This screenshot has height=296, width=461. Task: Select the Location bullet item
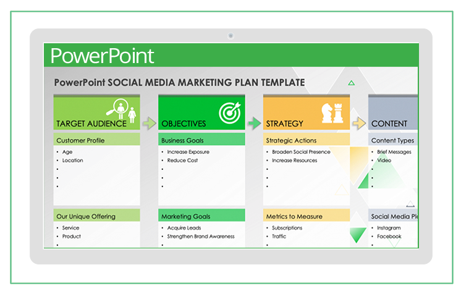pyautogui.click(x=73, y=161)
